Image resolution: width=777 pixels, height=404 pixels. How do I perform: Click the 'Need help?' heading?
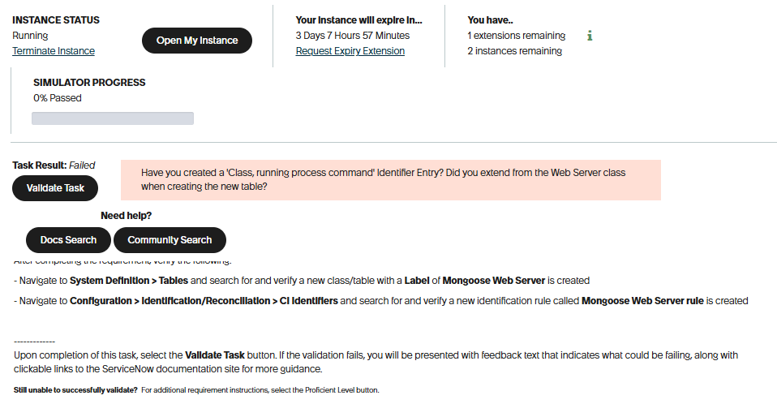pos(127,216)
